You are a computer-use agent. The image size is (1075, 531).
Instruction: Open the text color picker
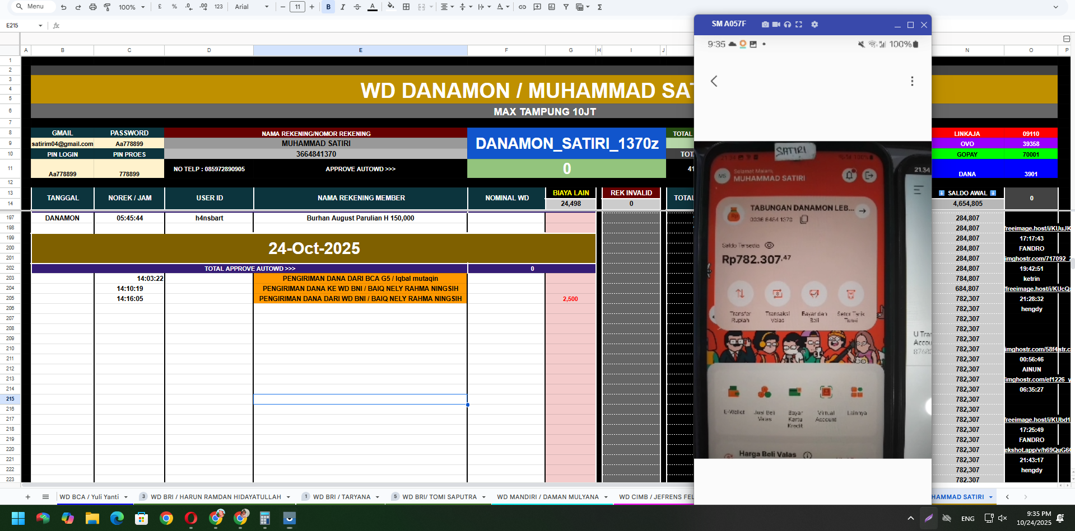[373, 7]
